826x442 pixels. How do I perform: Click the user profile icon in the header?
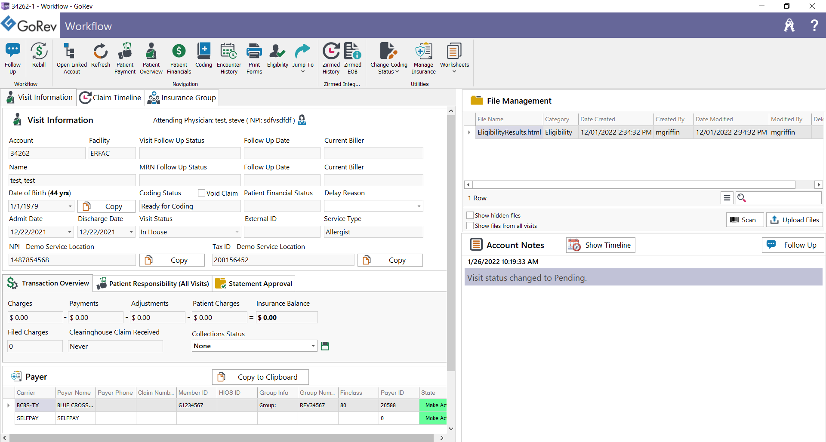[789, 25]
